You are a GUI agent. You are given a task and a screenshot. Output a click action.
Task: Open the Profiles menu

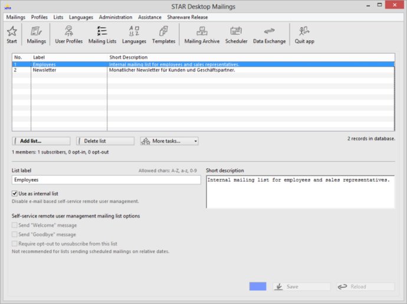coord(39,17)
